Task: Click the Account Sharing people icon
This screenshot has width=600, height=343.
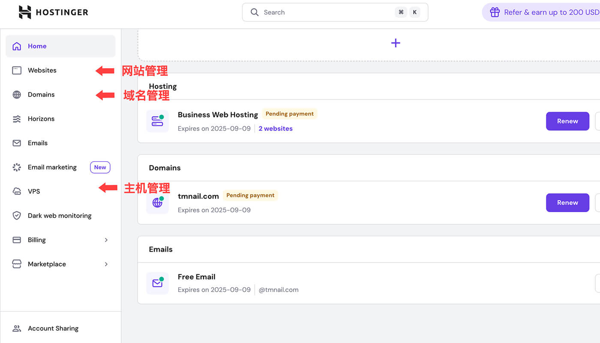Action: [x=17, y=328]
